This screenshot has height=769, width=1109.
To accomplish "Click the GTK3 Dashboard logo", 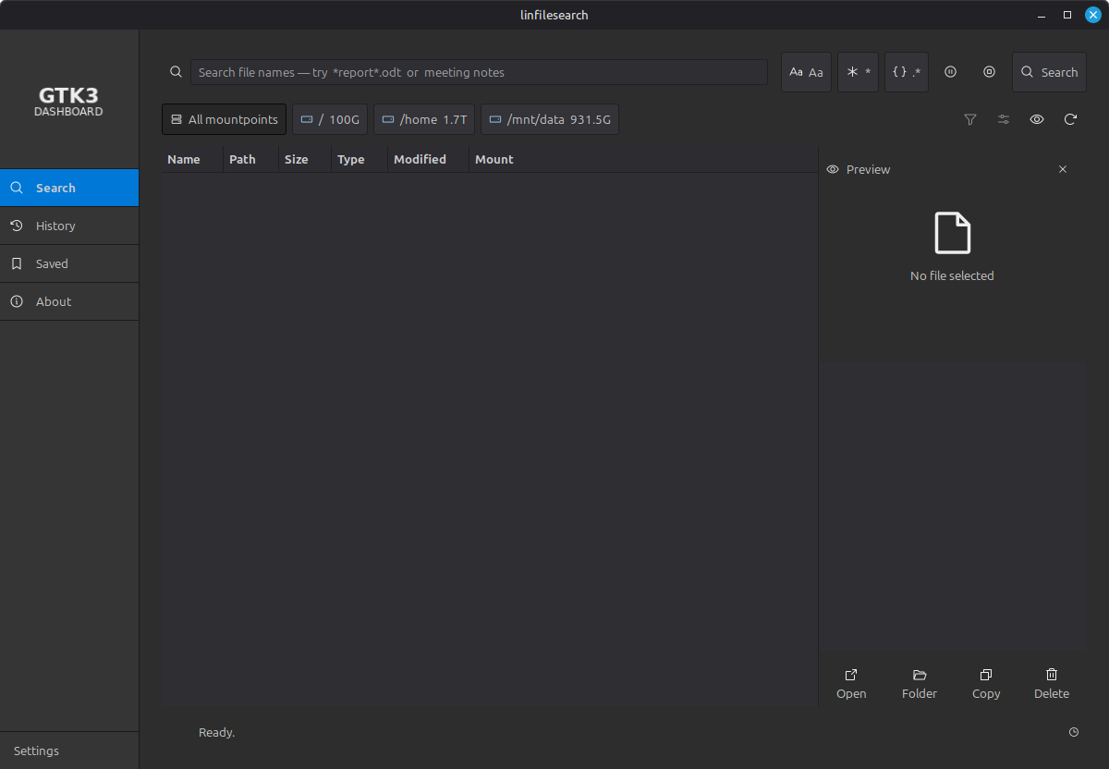I will [x=68, y=102].
